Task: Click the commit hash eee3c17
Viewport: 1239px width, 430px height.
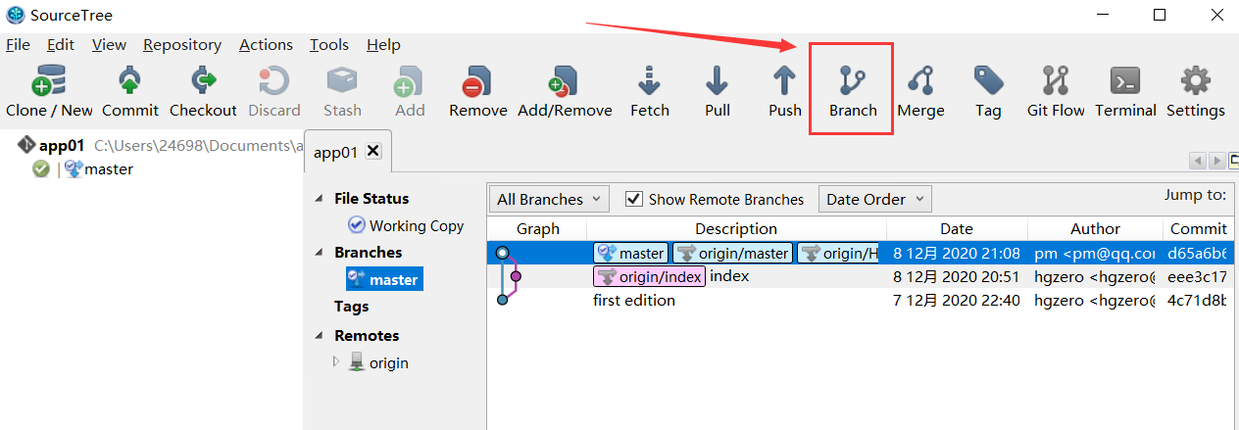Action: [1197, 276]
